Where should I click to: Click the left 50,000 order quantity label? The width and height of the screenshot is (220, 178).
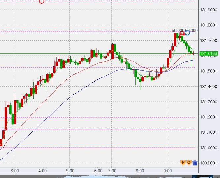(x=177, y=30)
